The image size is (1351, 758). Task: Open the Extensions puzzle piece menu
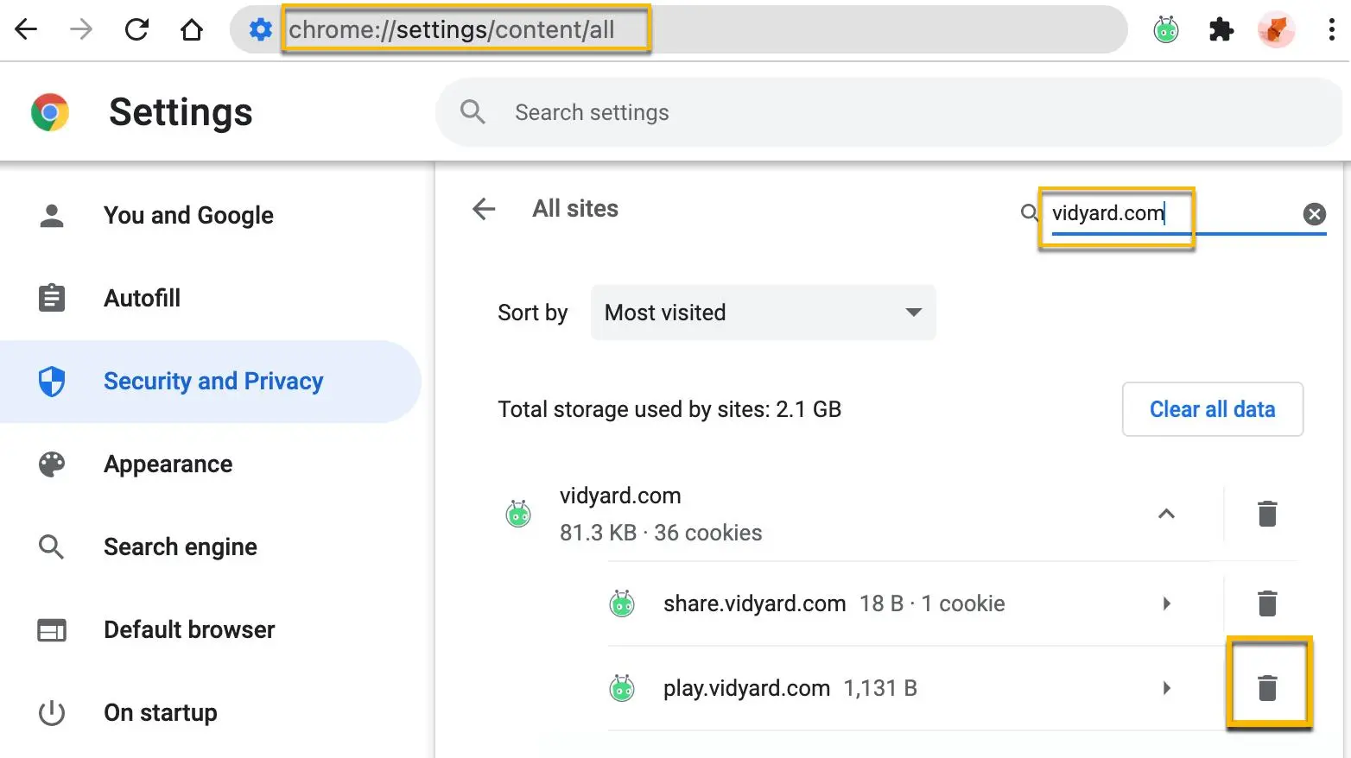[1221, 30]
